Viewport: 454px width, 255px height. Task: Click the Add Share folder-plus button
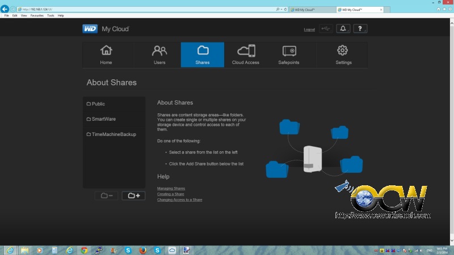point(133,195)
